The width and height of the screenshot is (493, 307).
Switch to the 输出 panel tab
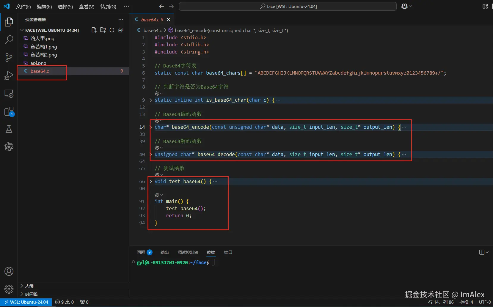pos(164,252)
